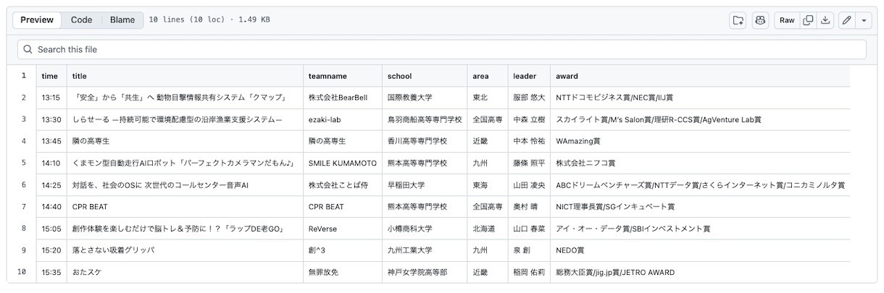Focus the Search this file field
The width and height of the screenshot is (884, 293).
(442, 49)
